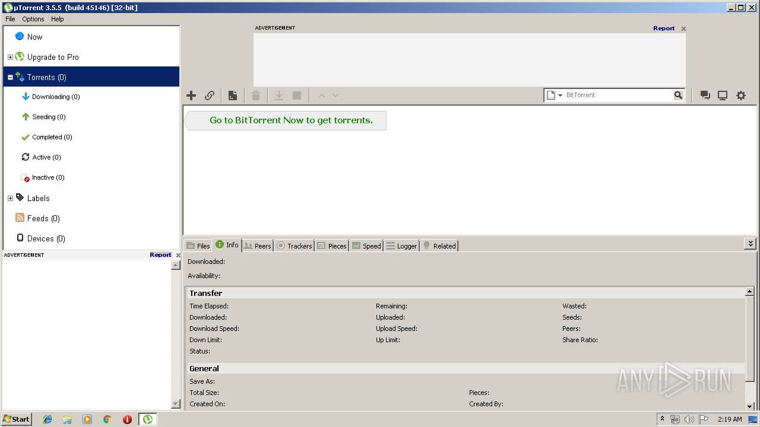Switch to the Peers tab
This screenshot has height=427, width=760.
tap(258, 246)
